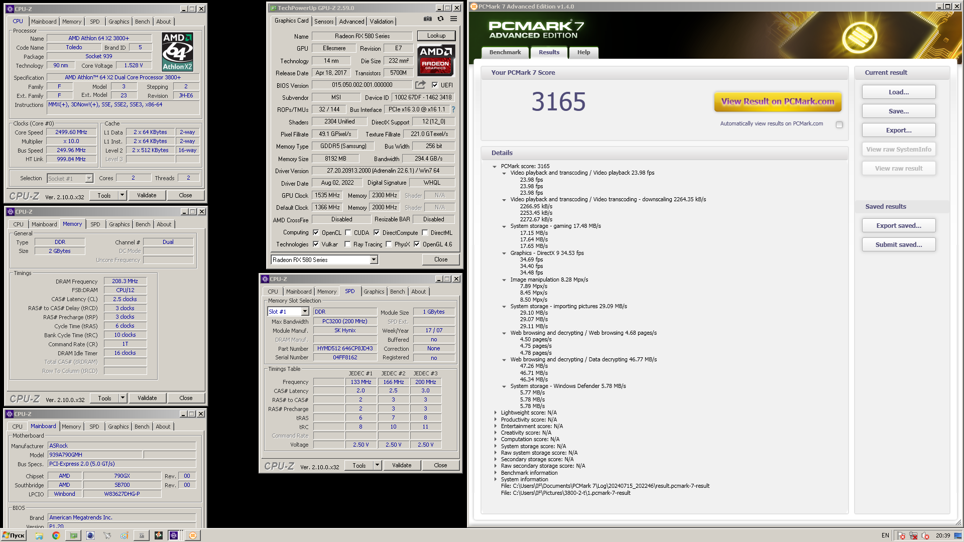Click the GPU-Z BIOS Version field
Viewport: 964px width, 542px height.
coord(361,85)
